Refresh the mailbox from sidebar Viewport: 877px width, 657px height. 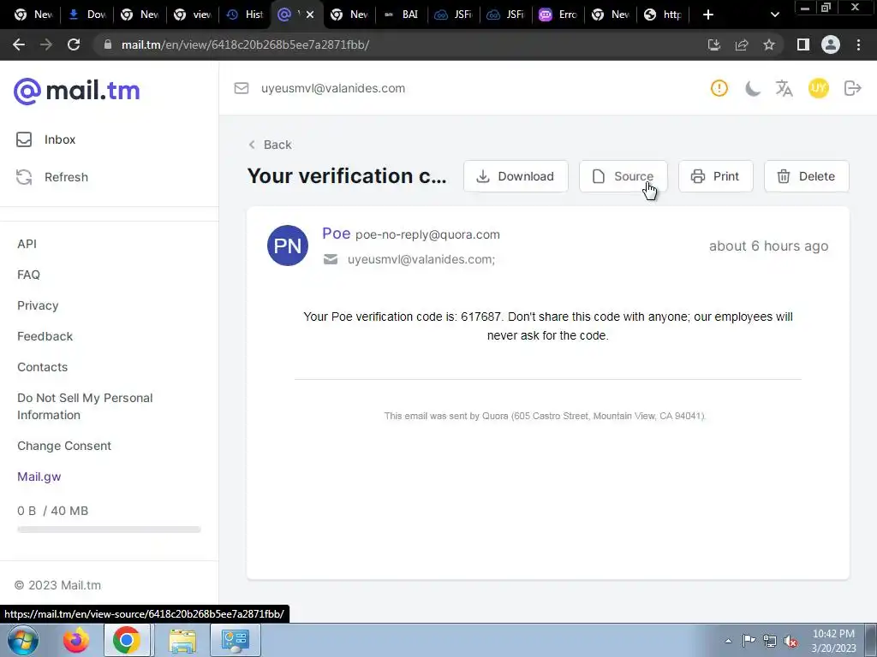[52, 177]
